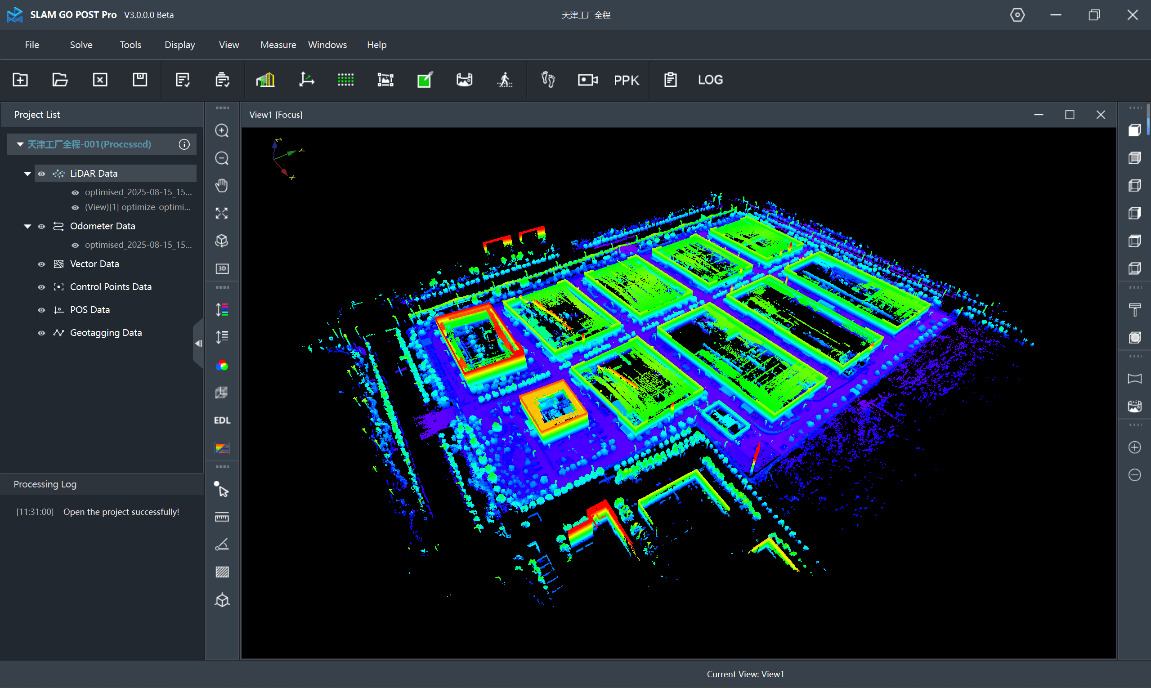
Task: Open the Measure menu
Action: pos(278,45)
